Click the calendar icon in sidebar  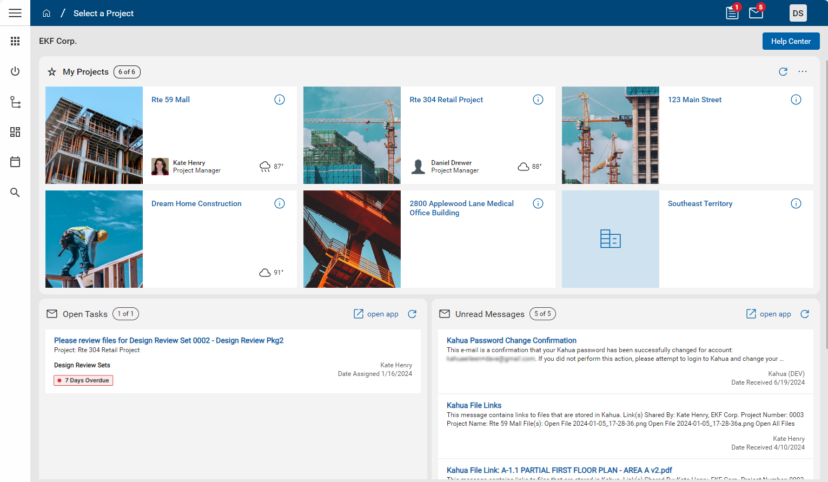click(15, 162)
